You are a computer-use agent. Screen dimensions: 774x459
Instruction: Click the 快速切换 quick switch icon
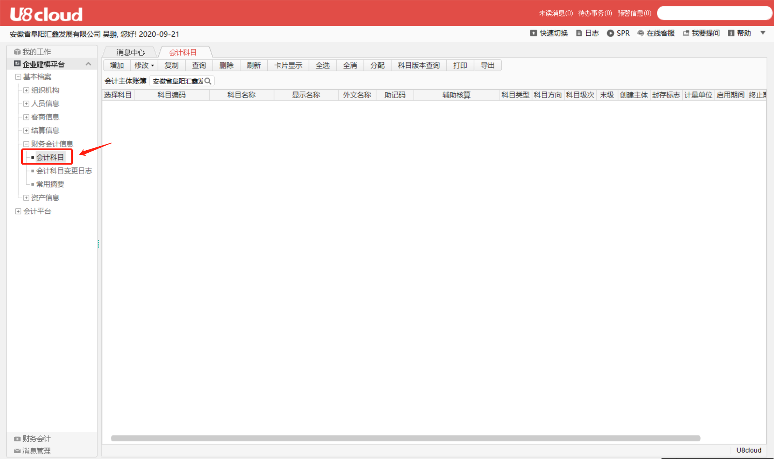point(533,33)
